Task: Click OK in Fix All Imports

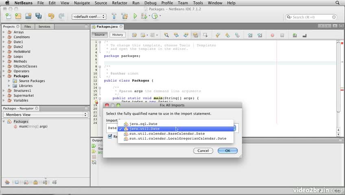Action: pyautogui.click(x=227, y=151)
